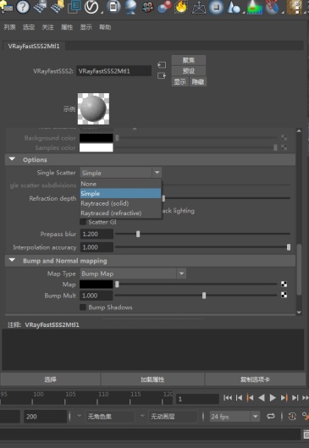
Task: Click the 复制选项卡 button
Action: (255, 379)
